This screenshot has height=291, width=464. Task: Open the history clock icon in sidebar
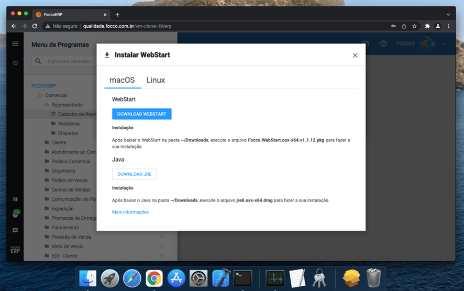(15, 63)
